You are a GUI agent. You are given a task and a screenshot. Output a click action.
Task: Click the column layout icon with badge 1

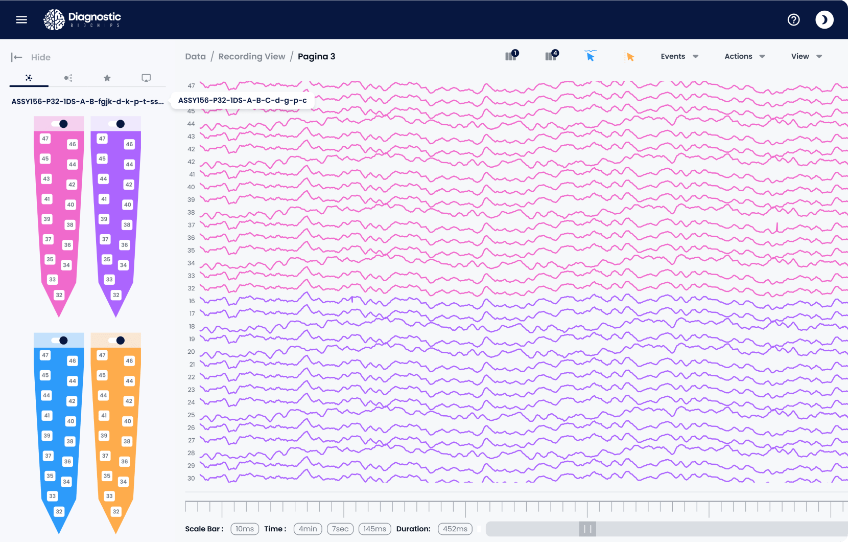pos(511,56)
